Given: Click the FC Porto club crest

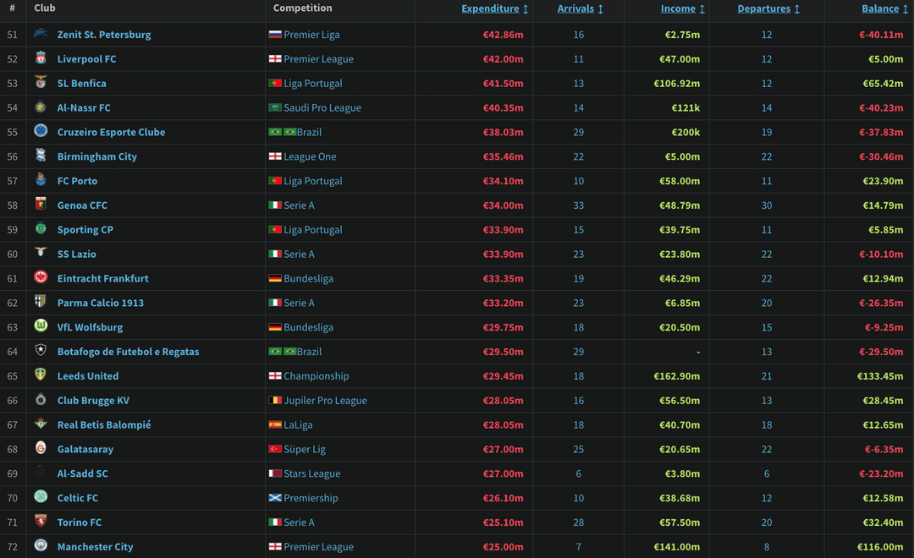Looking at the screenshot, I should click(x=41, y=179).
